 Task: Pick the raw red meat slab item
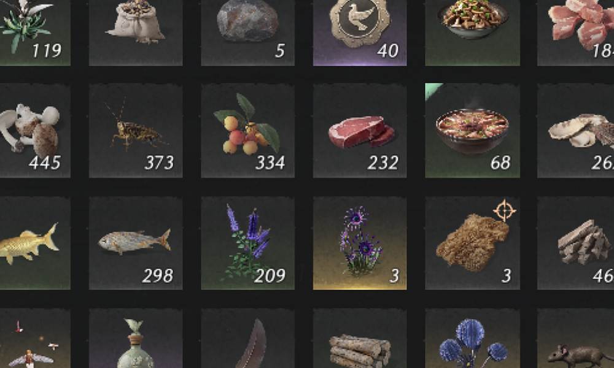[359, 131]
